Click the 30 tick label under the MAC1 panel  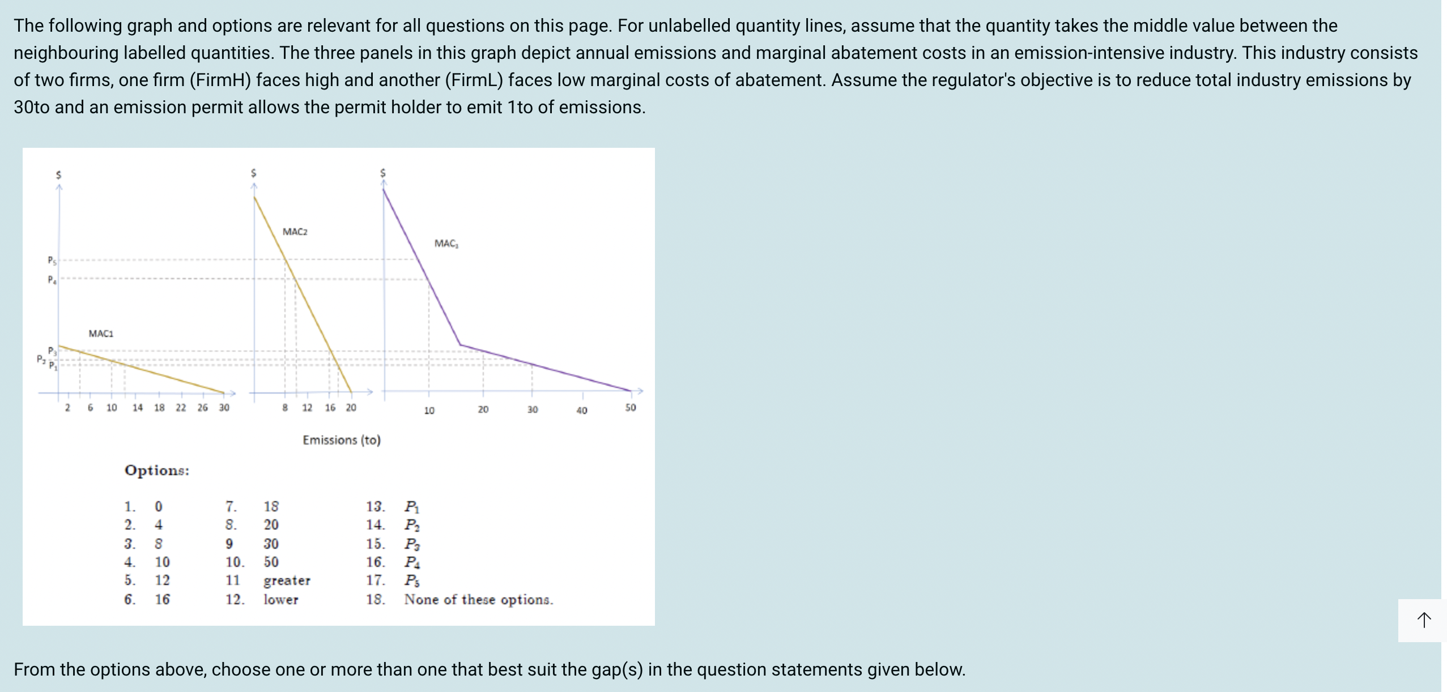pyautogui.click(x=224, y=408)
